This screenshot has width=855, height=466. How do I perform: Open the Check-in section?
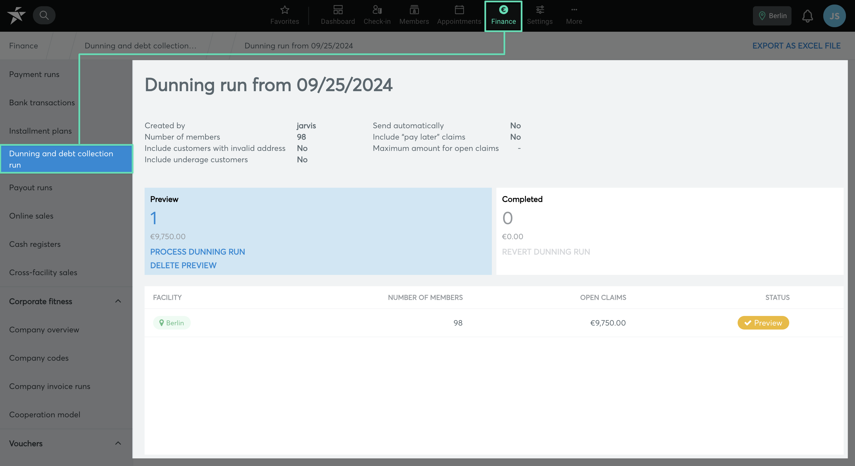click(x=377, y=16)
